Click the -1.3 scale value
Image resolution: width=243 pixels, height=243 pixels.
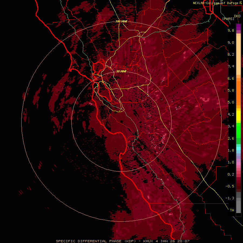coord(230,198)
